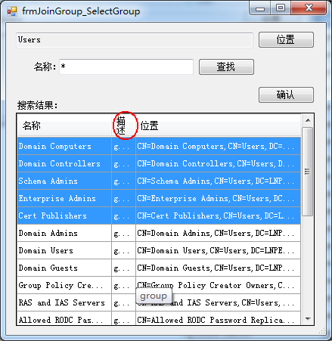Click the 位置 button beside Users field
The image size is (332, 341).
click(286, 39)
